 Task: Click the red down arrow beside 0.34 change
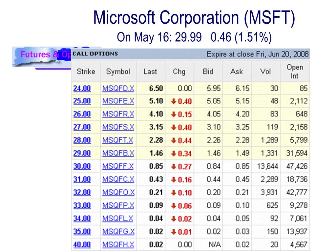click(174, 154)
